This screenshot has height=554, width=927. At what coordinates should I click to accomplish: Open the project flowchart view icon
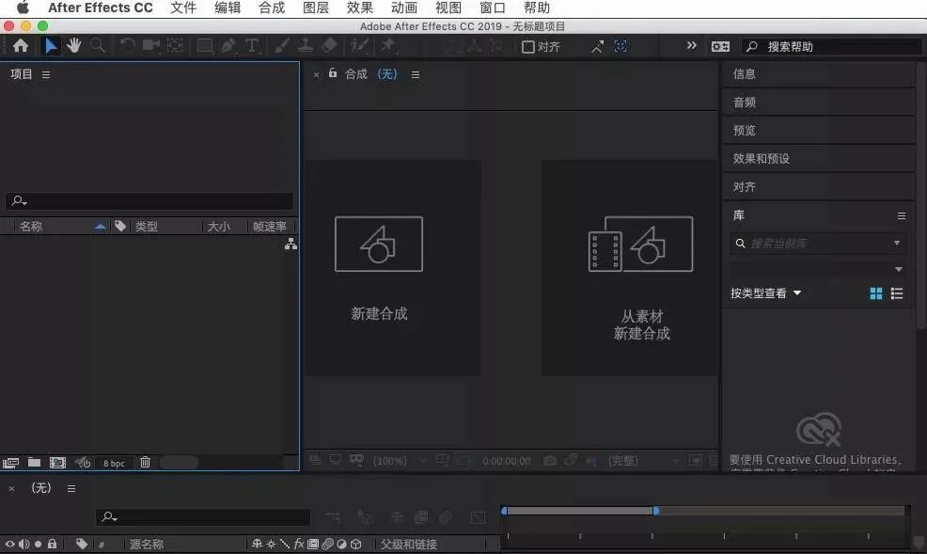pos(291,244)
